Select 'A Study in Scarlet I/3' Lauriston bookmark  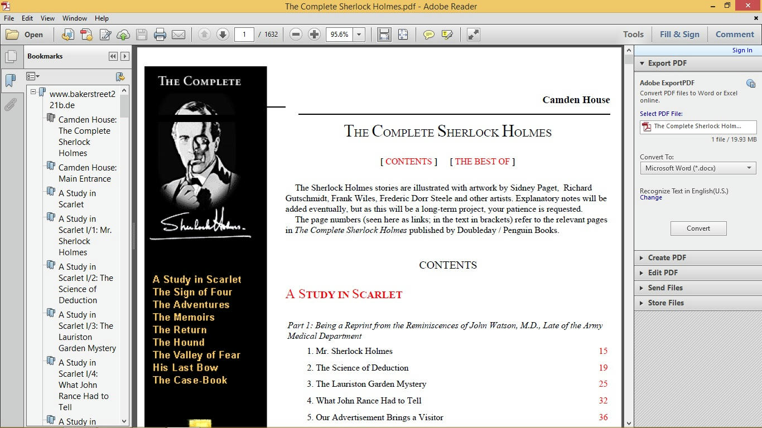pos(87,331)
